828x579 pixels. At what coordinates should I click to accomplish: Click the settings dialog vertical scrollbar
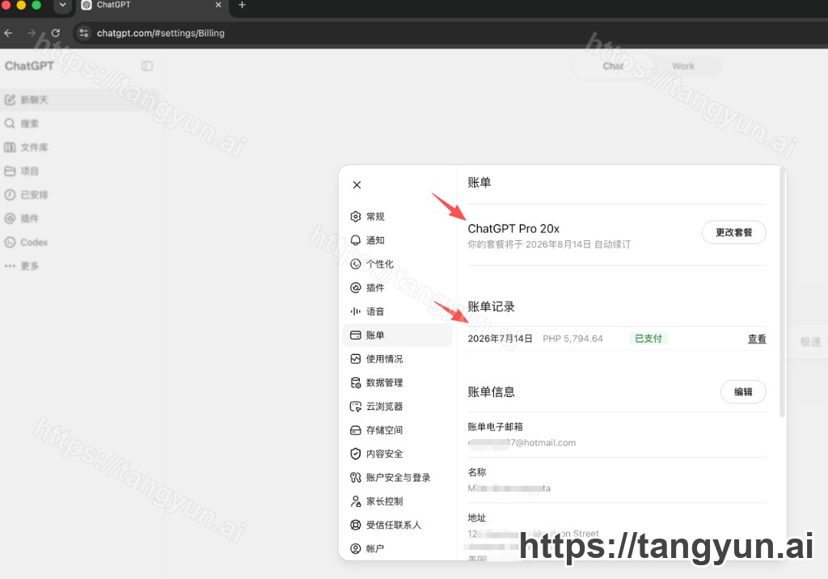tap(782, 294)
